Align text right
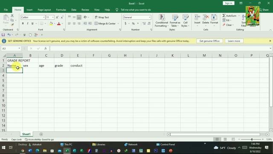This screenshot has height=154, width=273. (x=79, y=24)
